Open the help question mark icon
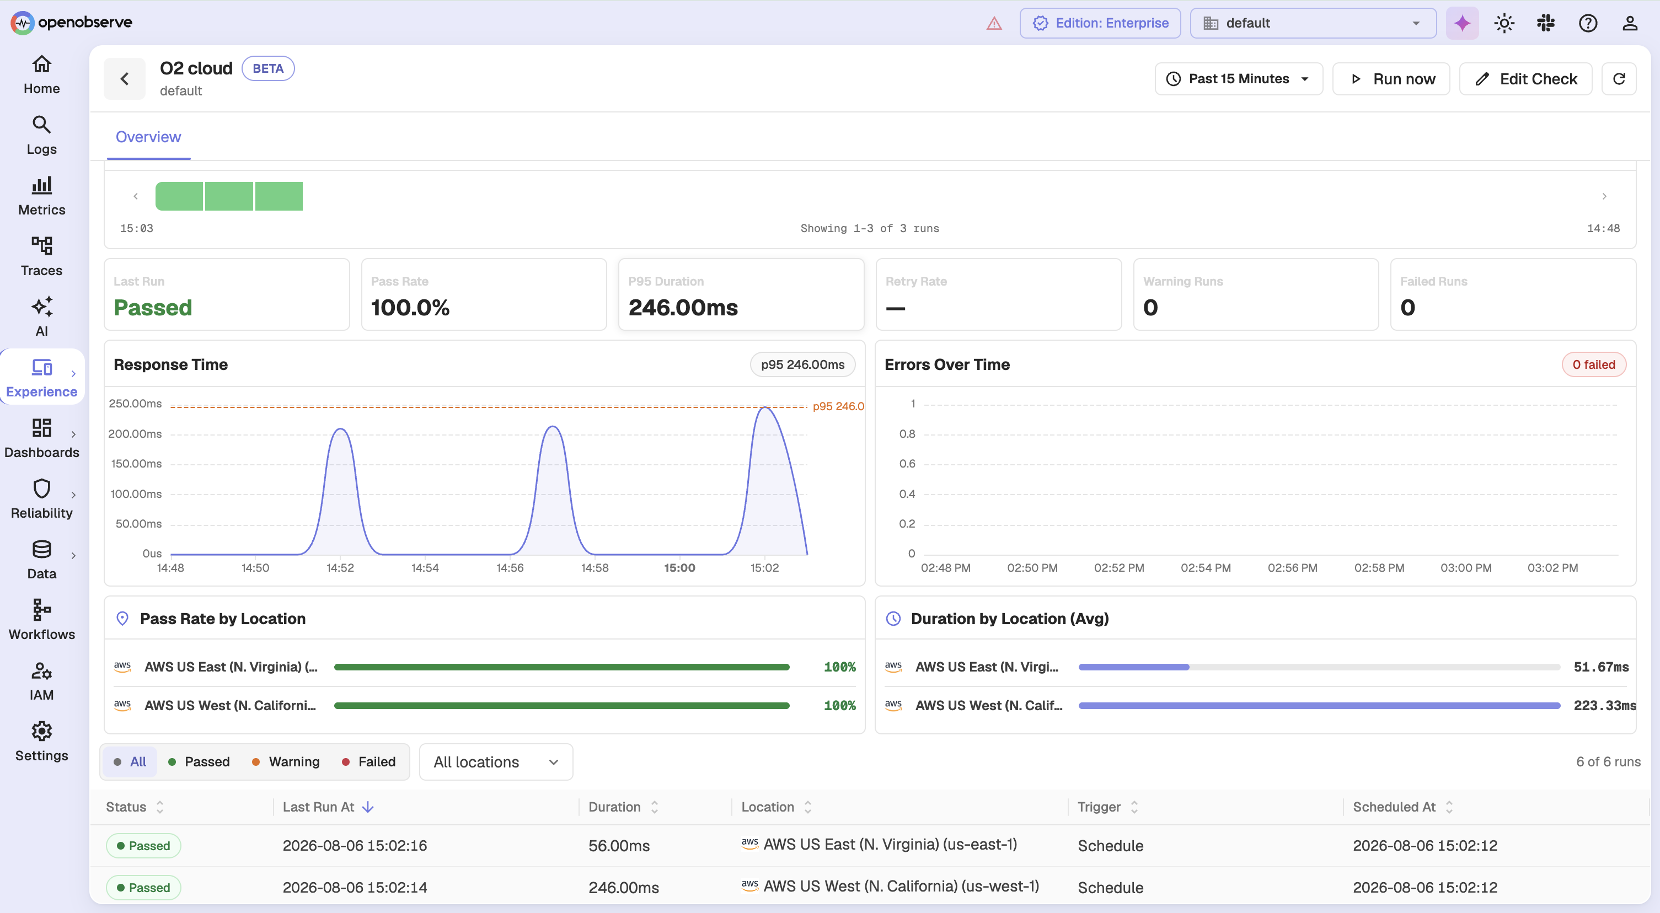This screenshot has height=913, width=1660. [1588, 23]
